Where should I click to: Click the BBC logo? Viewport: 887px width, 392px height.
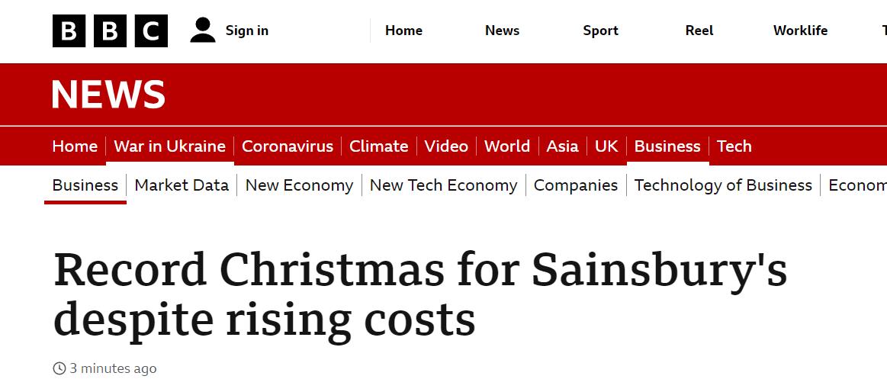[110, 31]
